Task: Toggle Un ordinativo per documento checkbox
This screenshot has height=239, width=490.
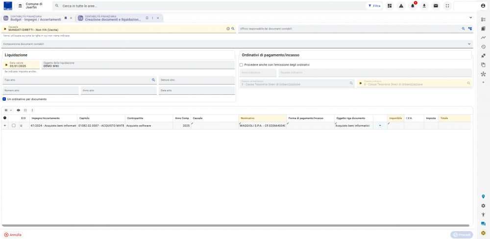Action: [x=4, y=99]
